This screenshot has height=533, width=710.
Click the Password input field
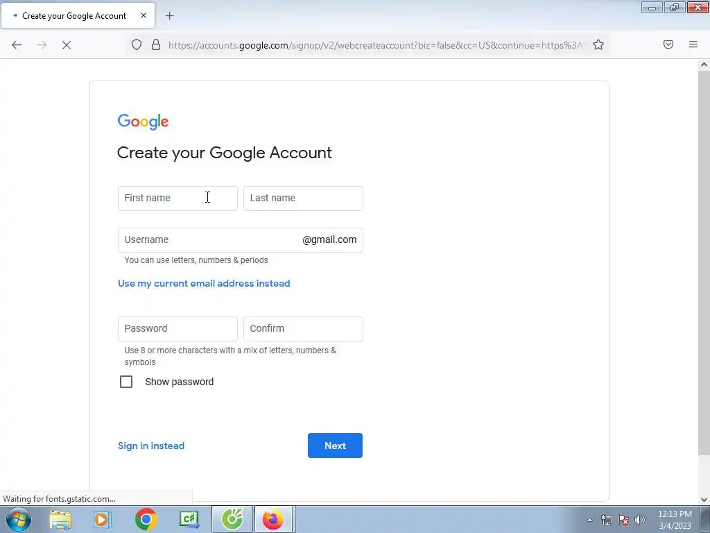177,328
